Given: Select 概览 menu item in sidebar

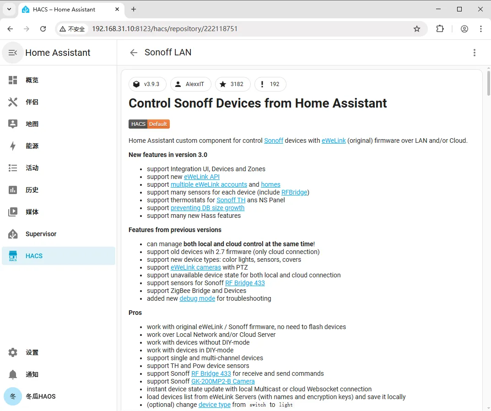Looking at the screenshot, I should point(59,80).
